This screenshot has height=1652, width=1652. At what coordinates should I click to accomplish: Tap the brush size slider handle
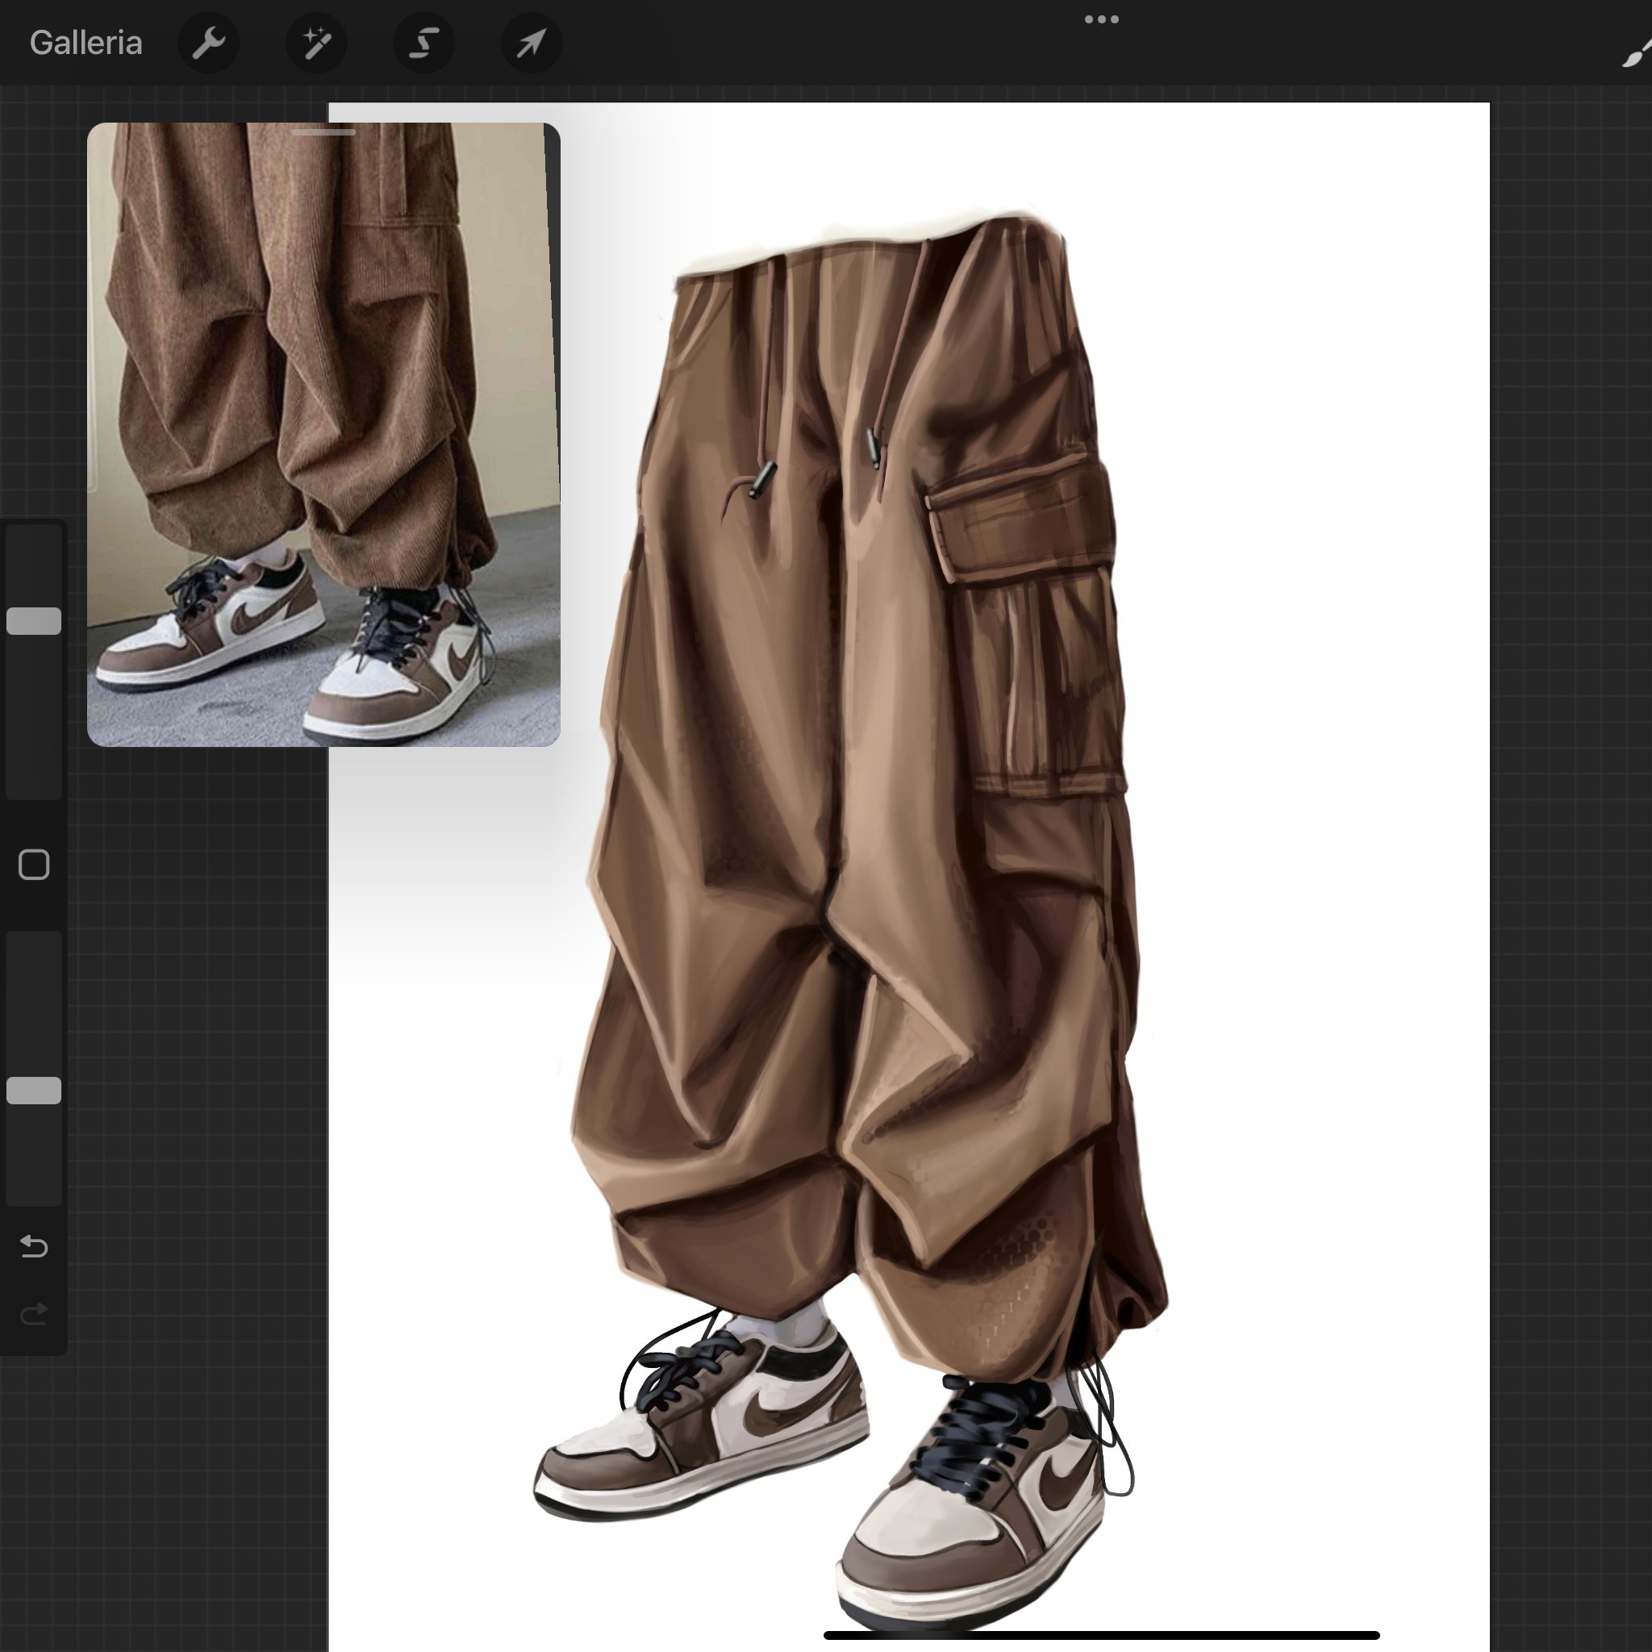[x=34, y=621]
